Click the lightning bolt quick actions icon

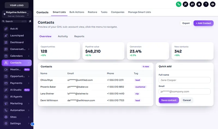point(30,21)
